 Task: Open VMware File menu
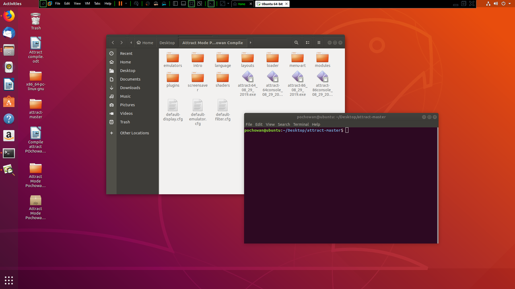pyautogui.click(x=58, y=4)
